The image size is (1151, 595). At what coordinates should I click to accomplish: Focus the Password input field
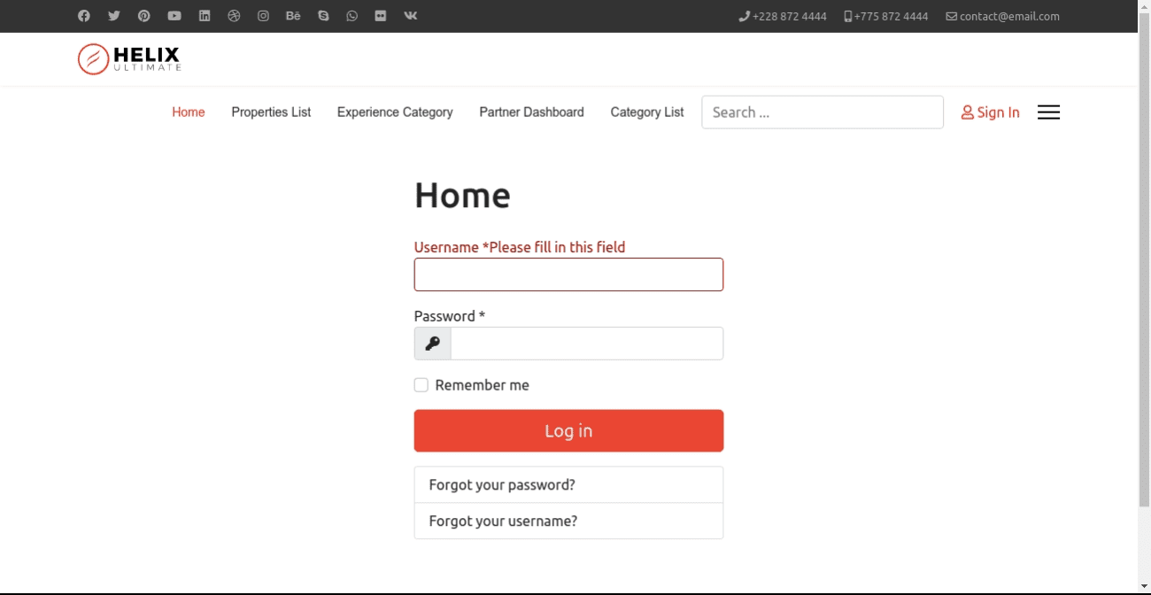click(x=587, y=344)
